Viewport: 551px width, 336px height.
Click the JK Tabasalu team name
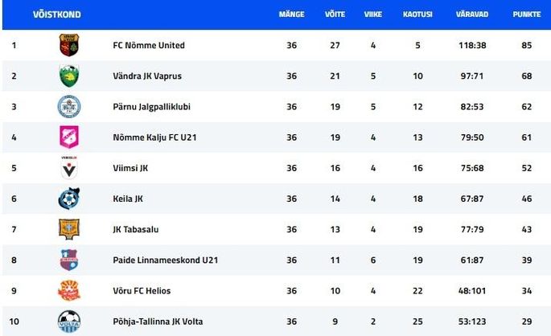(x=136, y=229)
